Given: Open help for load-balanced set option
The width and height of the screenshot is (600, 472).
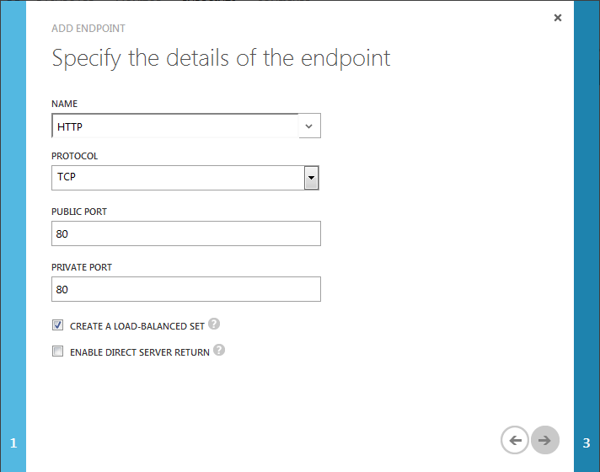Looking at the screenshot, I should (x=214, y=324).
